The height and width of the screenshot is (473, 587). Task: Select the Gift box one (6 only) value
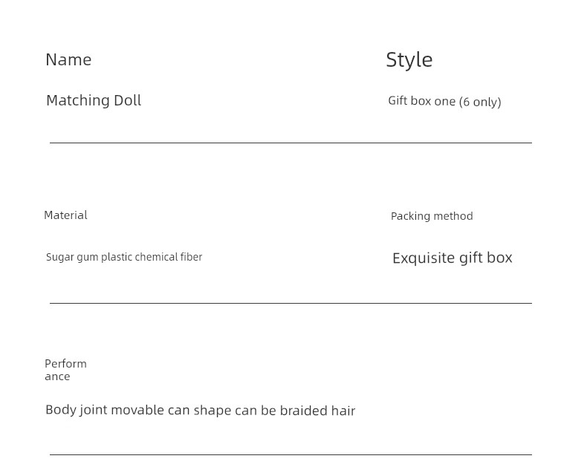(x=444, y=101)
